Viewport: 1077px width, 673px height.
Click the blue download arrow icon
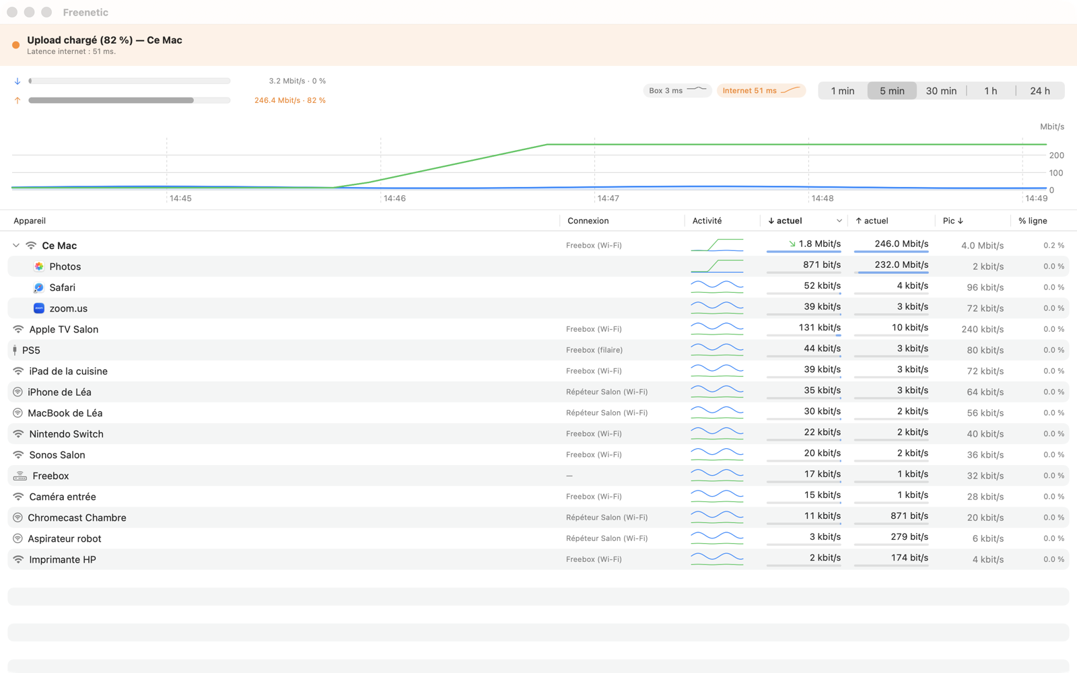coord(18,81)
